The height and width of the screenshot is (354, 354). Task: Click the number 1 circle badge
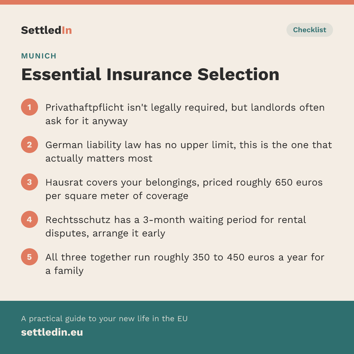[29, 107]
